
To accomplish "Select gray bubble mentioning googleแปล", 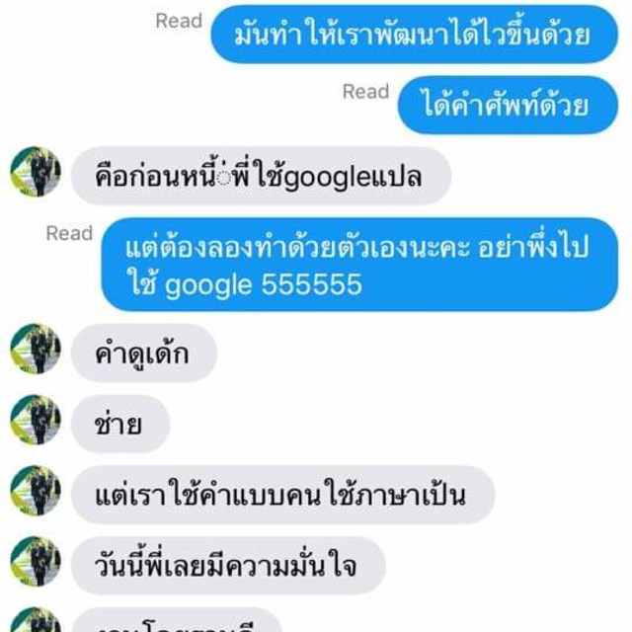I will pyautogui.click(x=261, y=176).
